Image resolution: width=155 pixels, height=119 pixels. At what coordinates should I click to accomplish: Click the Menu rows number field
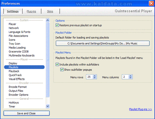[x=89, y=77]
